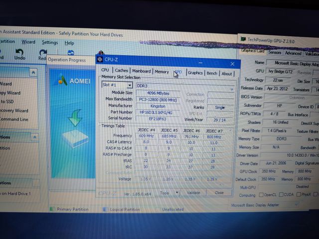319x239 pixels.
Task: Select the SPD tab in CPU-Z
Action: (x=178, y=72)
